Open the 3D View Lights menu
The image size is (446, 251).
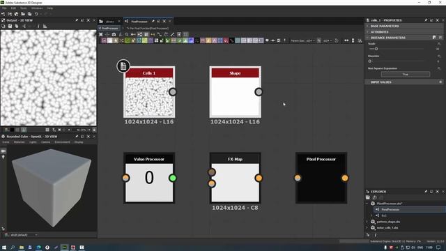coord(33,142)
